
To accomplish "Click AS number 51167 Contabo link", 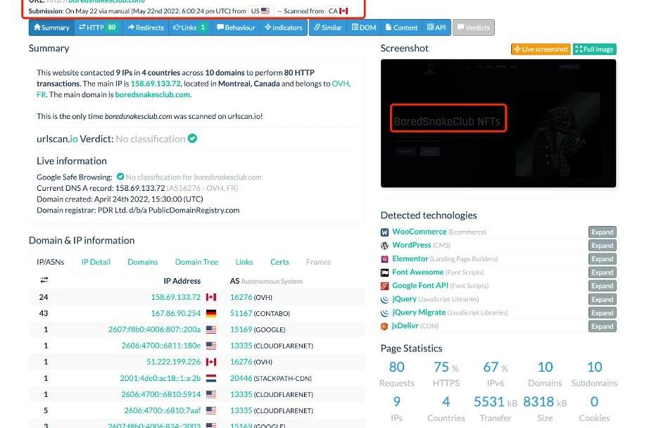I will click(241, 313).
